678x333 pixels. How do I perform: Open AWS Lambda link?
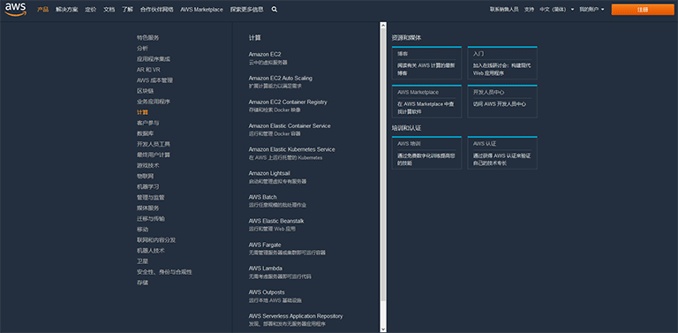265,269
